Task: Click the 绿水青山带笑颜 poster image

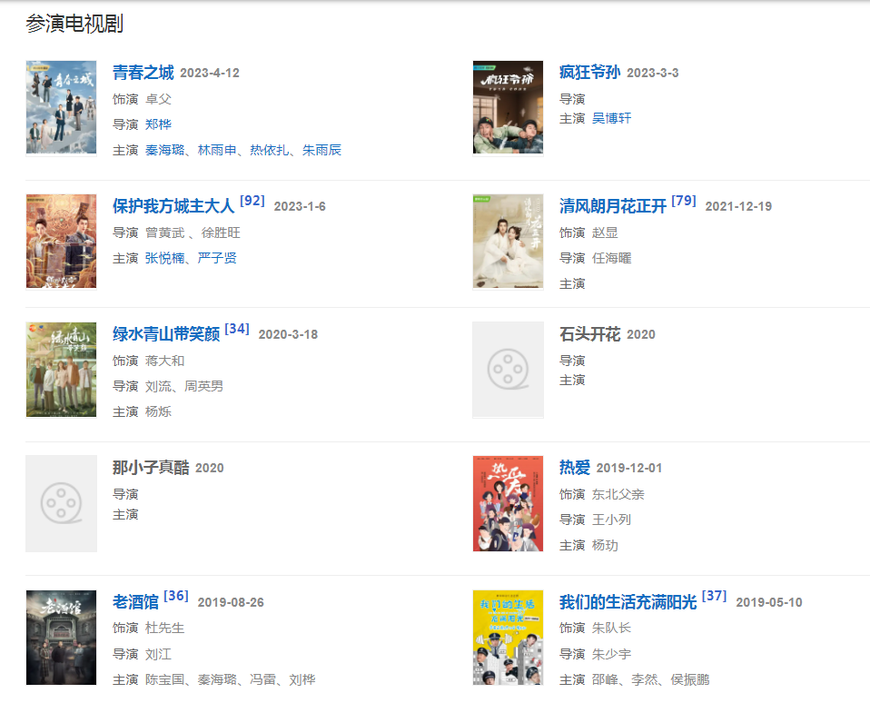Action: (61, 370)
